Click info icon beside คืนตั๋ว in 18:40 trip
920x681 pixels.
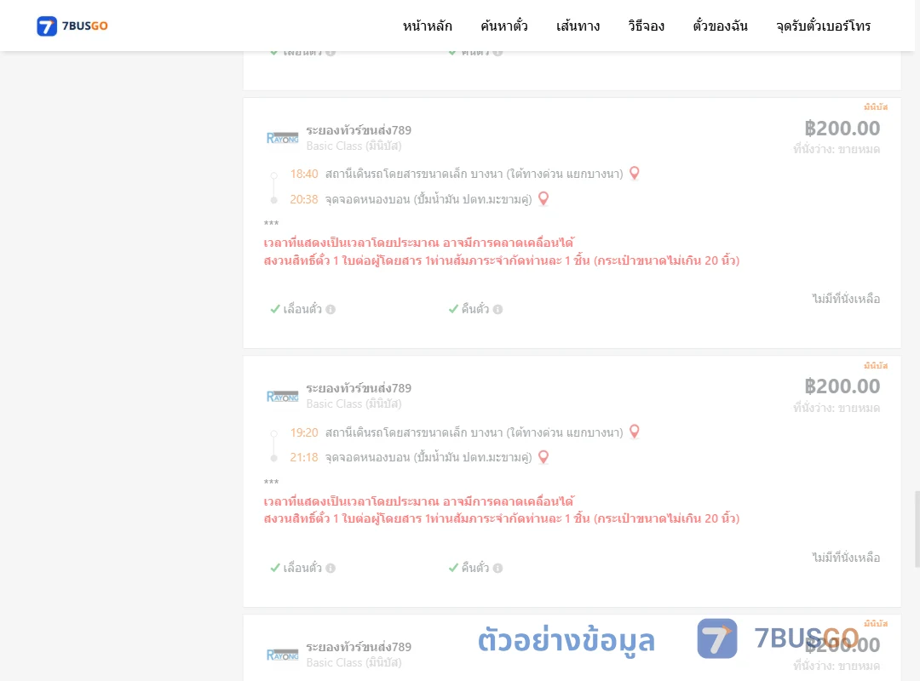tap(497, 309)
